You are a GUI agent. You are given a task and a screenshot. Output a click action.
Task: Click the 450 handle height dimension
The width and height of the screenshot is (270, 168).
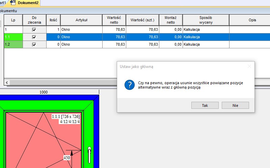tap(67, 158)
